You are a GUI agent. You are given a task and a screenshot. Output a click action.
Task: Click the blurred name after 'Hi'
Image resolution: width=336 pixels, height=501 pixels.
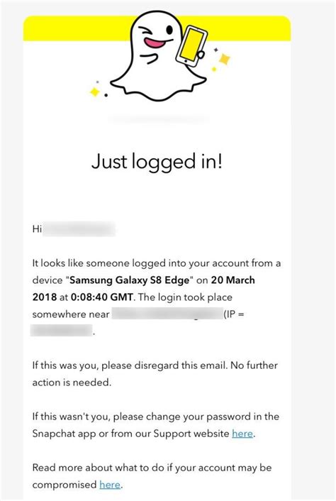[x=79, y=229]
